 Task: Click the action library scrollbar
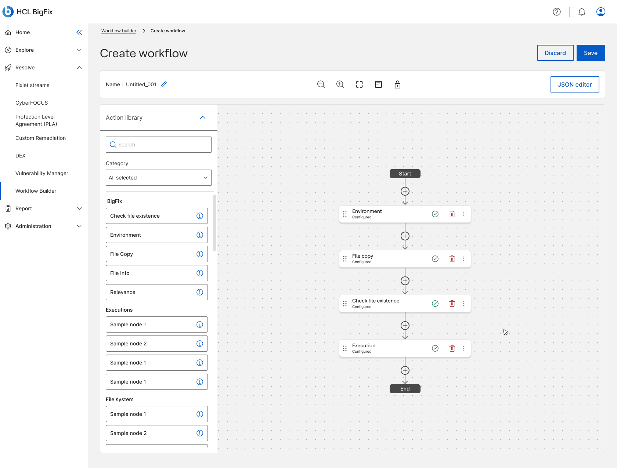click(x=214, y=222)
